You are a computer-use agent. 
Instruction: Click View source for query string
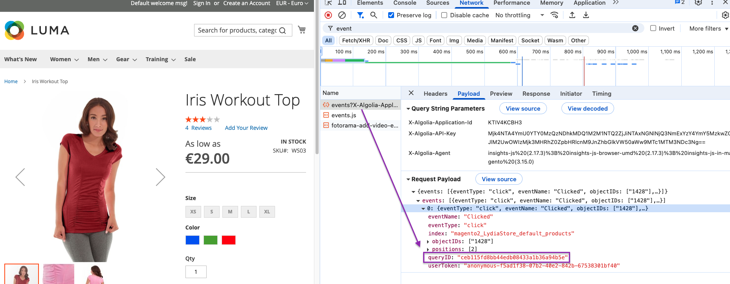click(523, 109)
